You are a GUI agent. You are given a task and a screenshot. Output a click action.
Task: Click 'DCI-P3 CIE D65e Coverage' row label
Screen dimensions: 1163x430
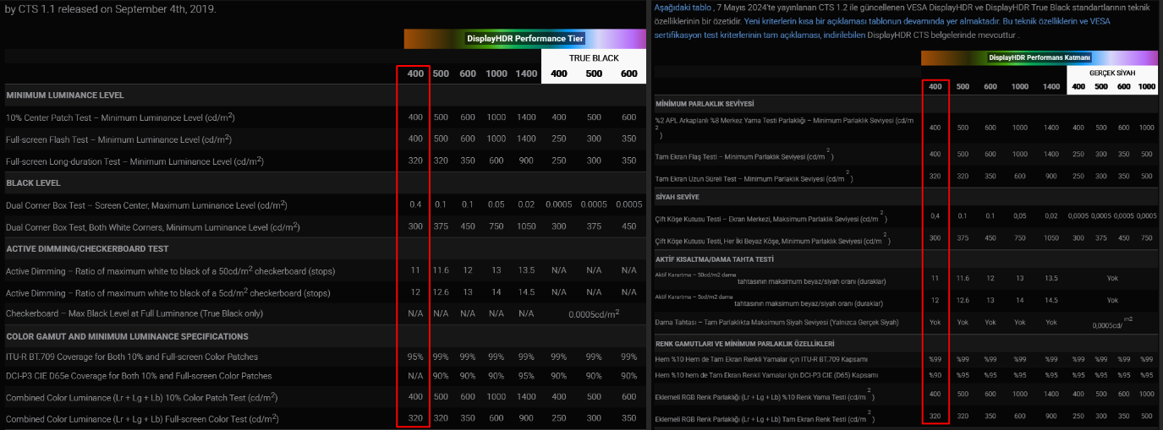[x=139, y=376]
